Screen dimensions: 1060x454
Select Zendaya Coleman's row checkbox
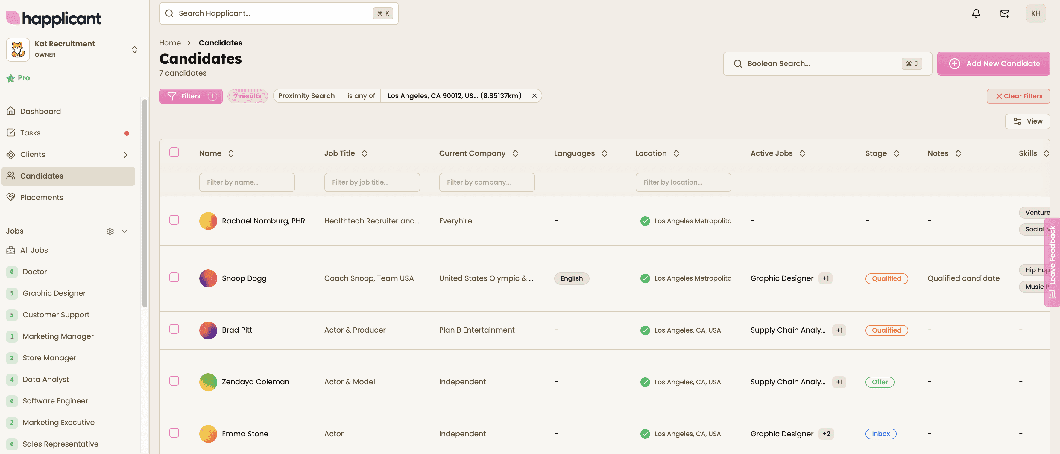(174, 381)
